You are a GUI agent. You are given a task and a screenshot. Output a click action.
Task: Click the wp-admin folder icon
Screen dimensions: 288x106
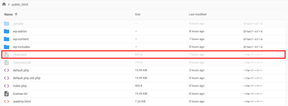[x=7, y=31]
